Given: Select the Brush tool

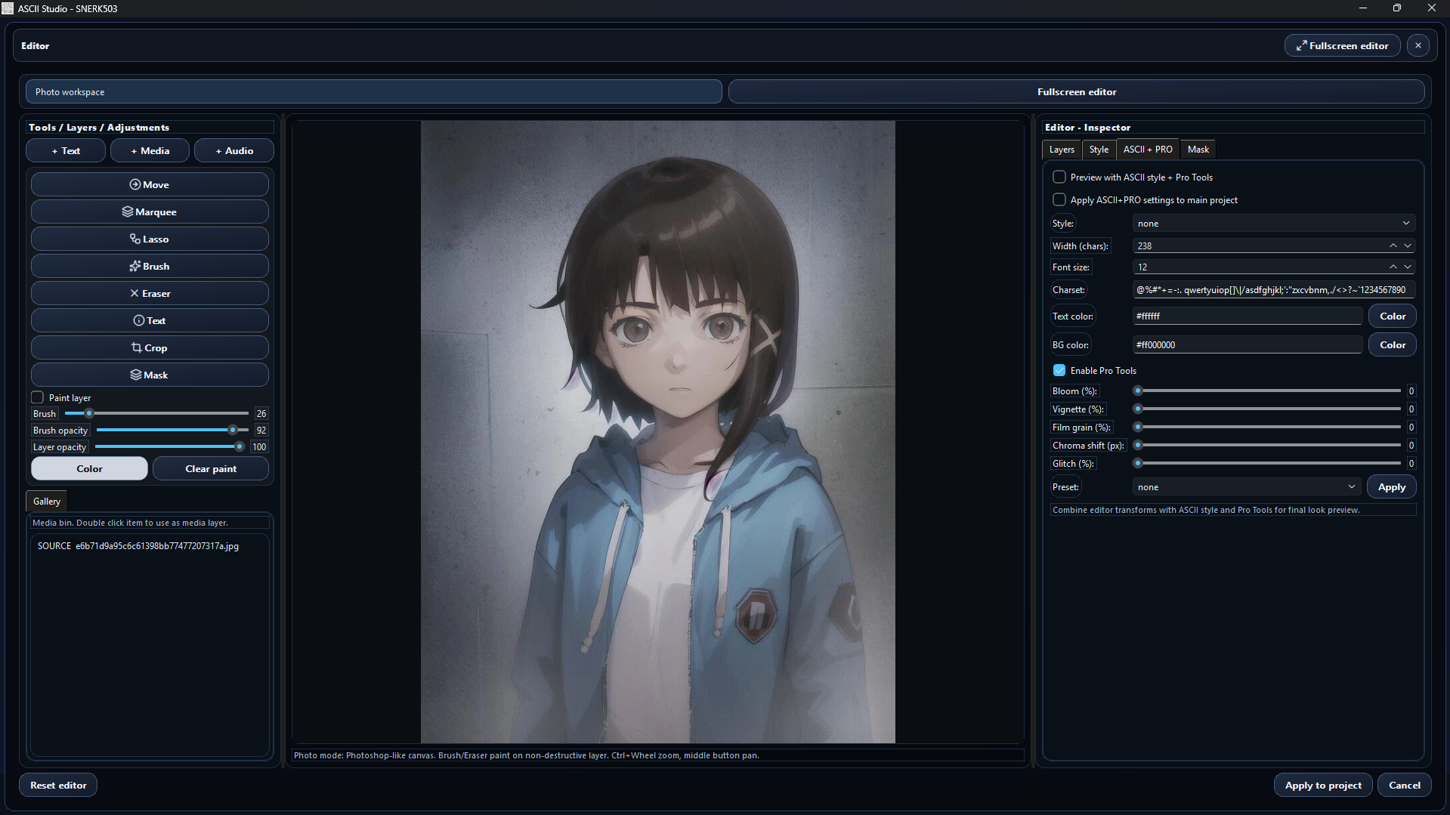Looking at the screenshot, I should (x=149, y=266).
